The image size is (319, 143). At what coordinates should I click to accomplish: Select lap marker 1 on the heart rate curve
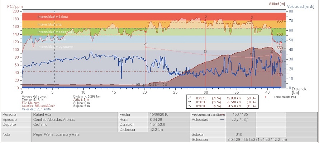click(x=146, y=32)
